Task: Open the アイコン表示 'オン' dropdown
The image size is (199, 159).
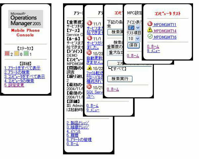Action: 133,27
